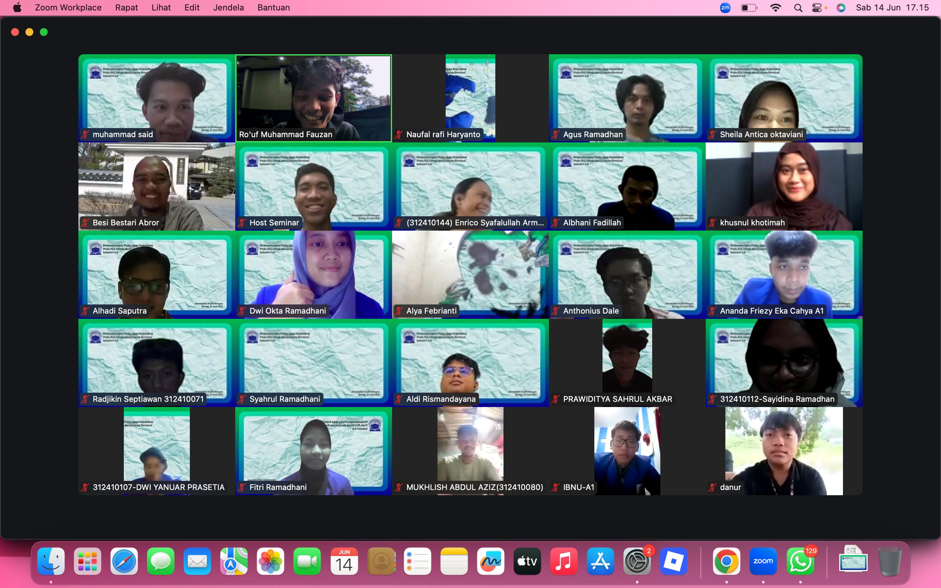The image size is (941, 588).
Task: Expand the Wi-Fi status menu
Action: 775,8
